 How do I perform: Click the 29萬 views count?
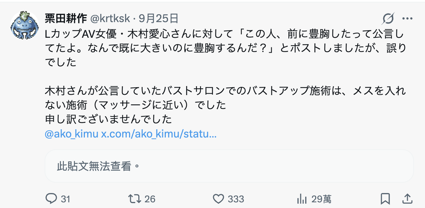321,199
